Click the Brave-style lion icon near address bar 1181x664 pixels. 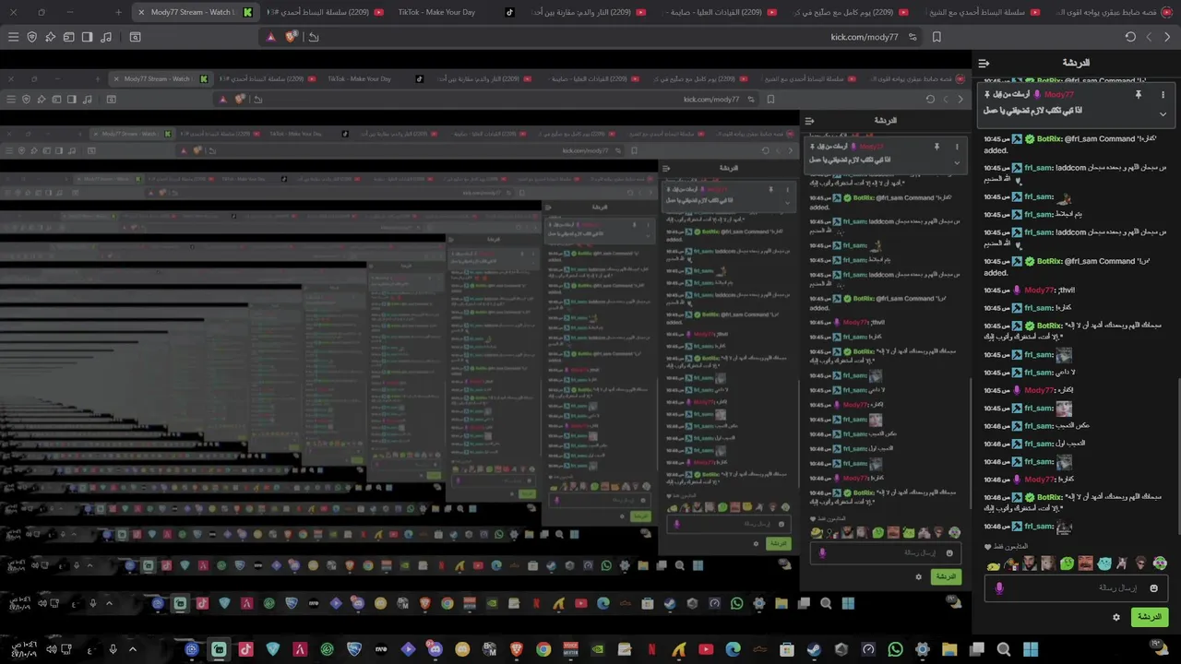(x=292, y=37)
